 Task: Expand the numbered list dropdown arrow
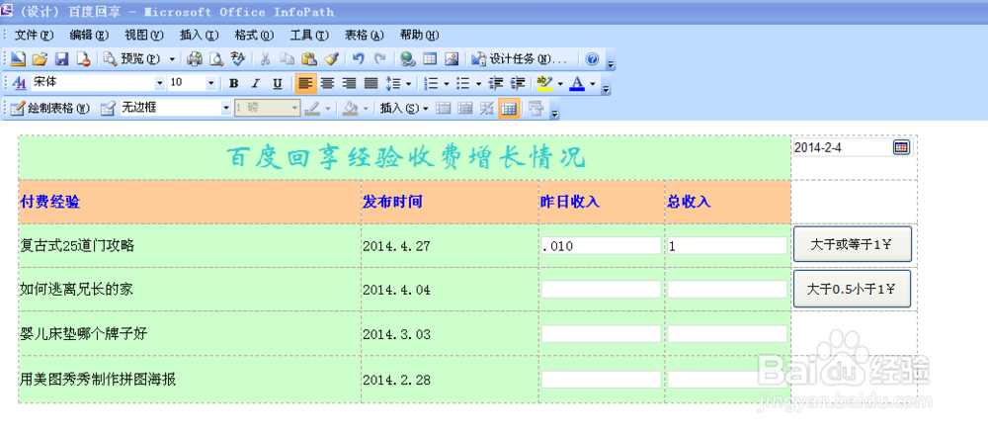pyautogui.click(x=447, y=83)
